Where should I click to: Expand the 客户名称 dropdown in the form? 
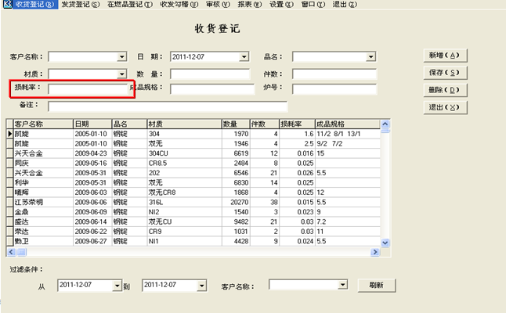(x=121, y=56)
